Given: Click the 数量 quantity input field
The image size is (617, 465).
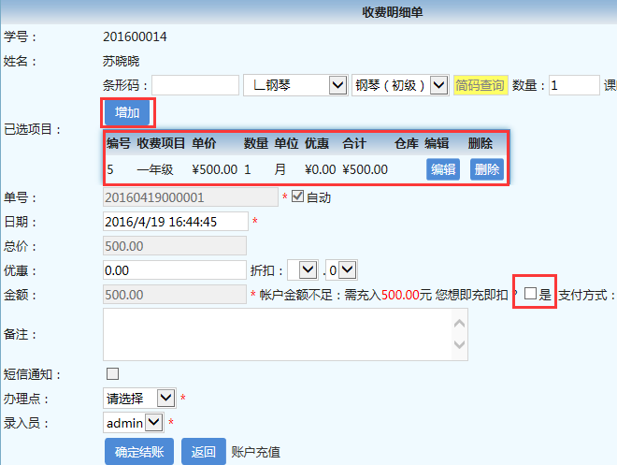Looking at the screenshot, I should coord(573,85).
